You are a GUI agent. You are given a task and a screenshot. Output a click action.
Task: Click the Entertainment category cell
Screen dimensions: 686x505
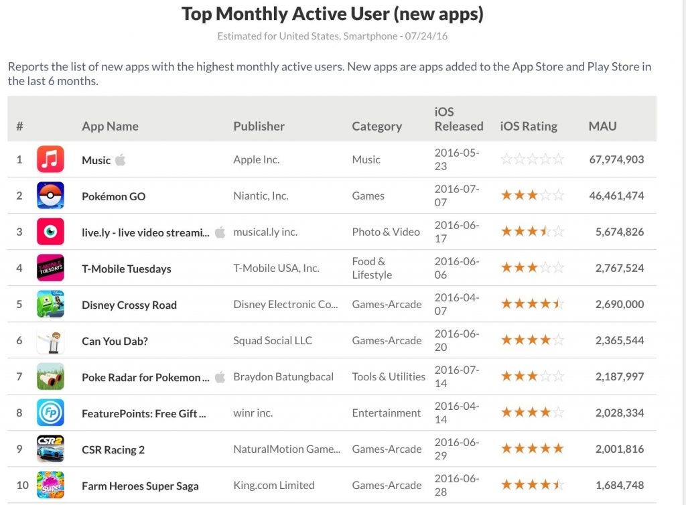[x=387, y=413]
